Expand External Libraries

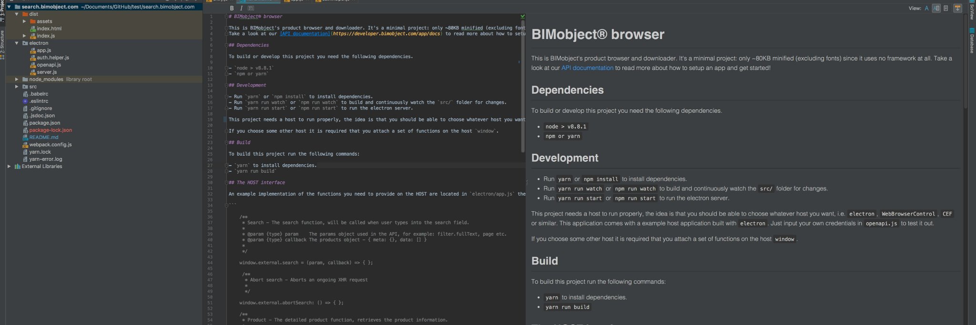(9, 167)
